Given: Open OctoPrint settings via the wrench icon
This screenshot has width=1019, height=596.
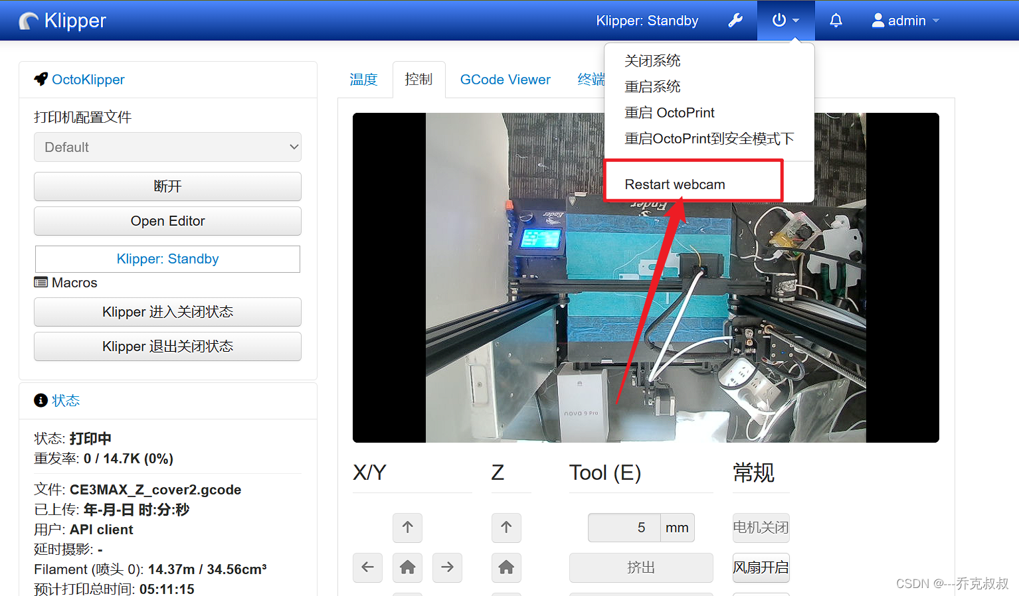Looking at the screenshot, I should click(x=735, y=21).
